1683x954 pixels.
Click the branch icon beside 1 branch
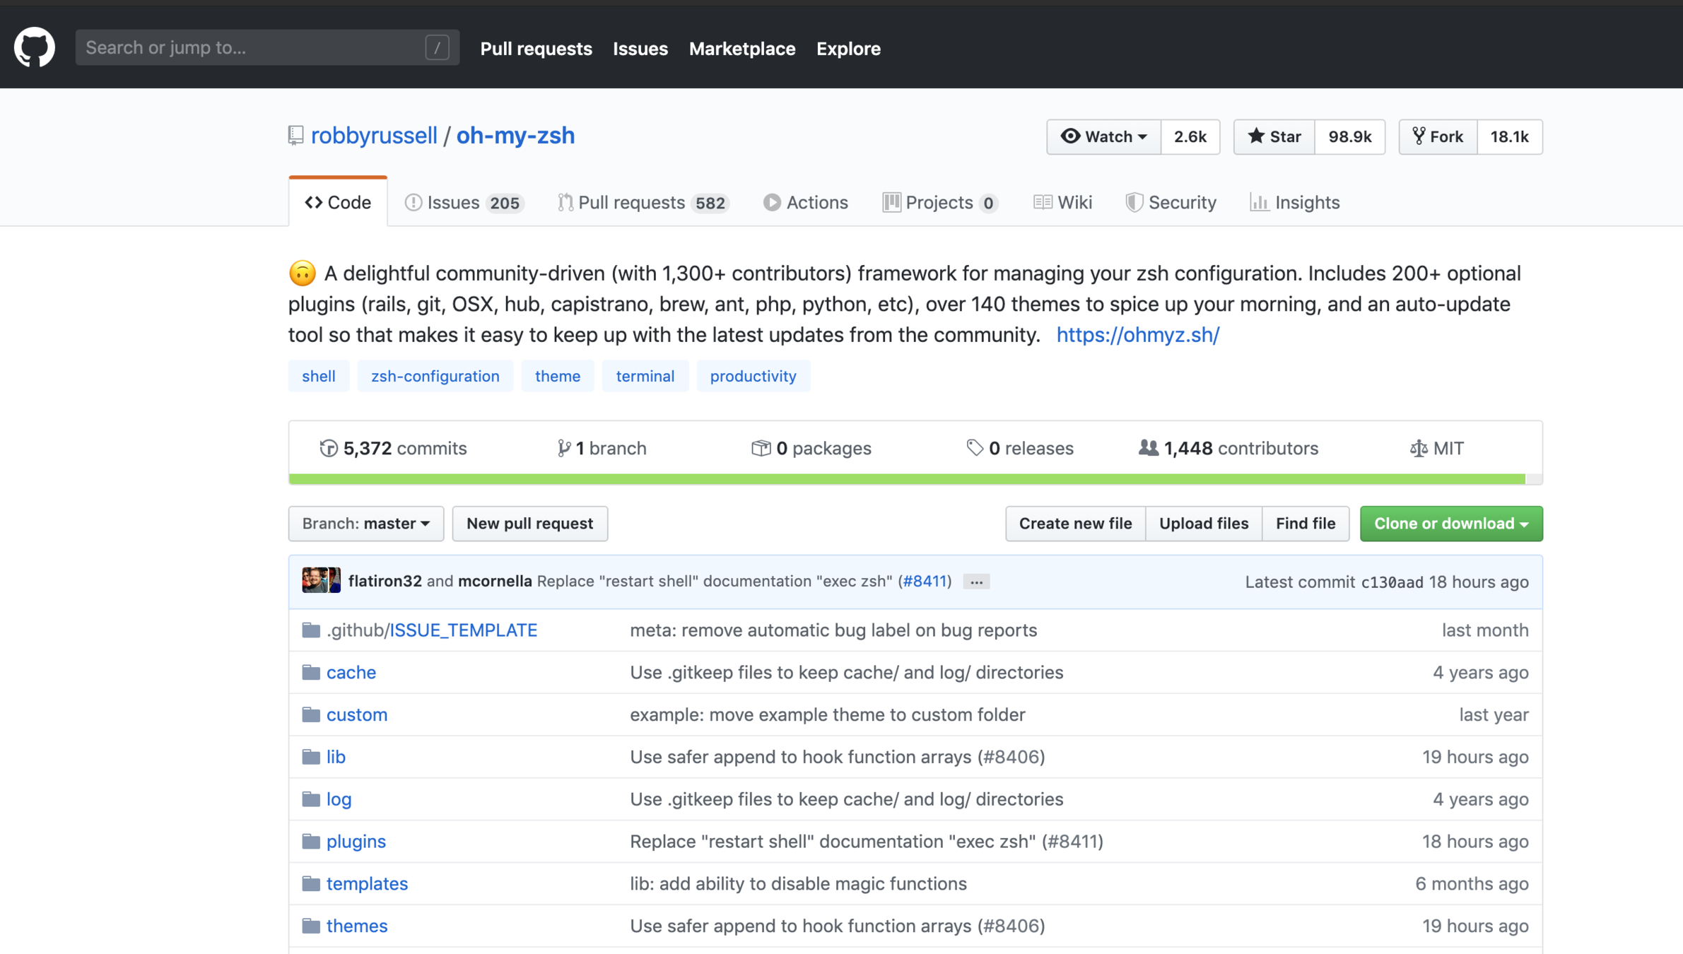563,448
